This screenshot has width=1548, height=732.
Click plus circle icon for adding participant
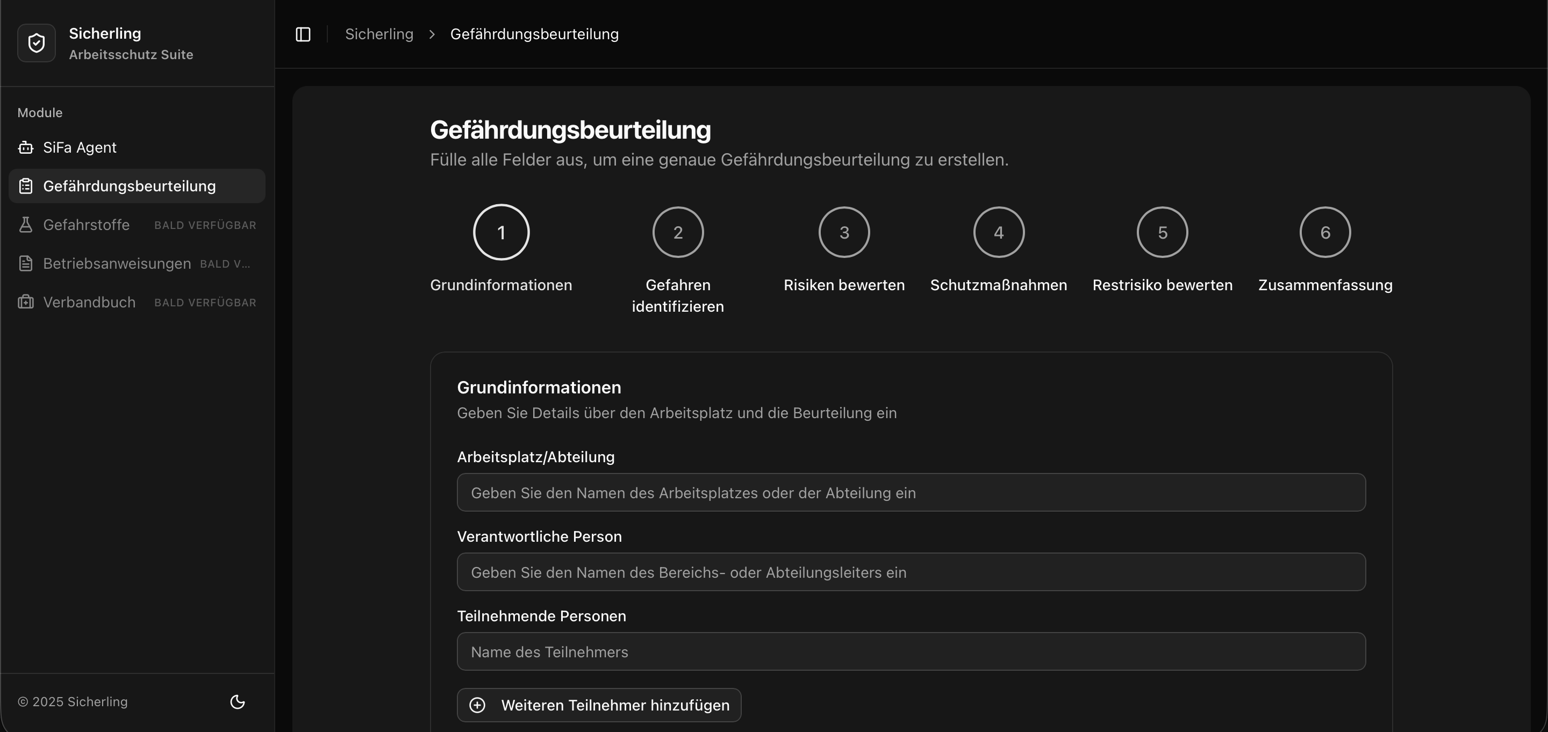tap(477, 705)
